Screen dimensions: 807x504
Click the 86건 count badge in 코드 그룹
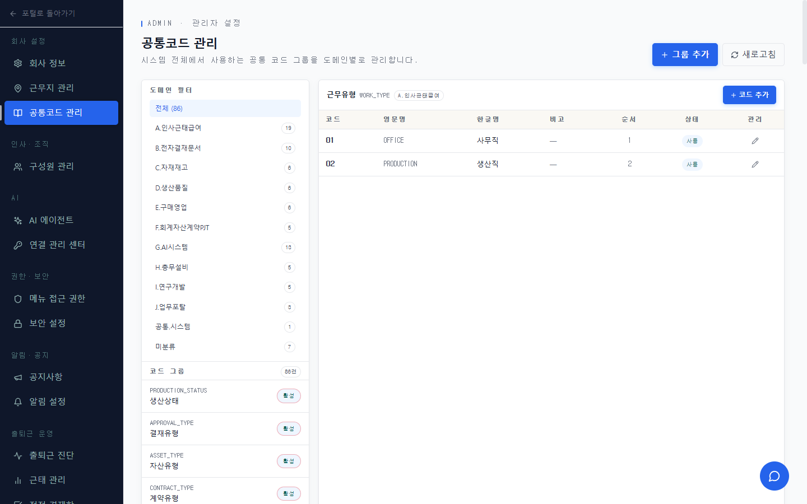291,372
